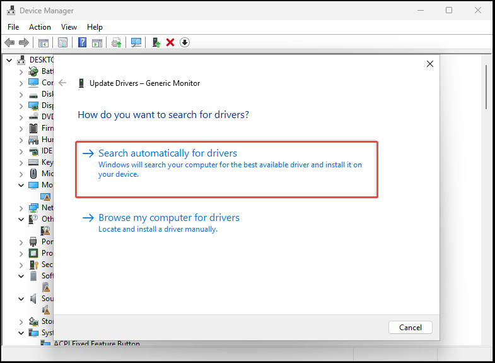Expand the Computer category

click(x=21, y=83)
